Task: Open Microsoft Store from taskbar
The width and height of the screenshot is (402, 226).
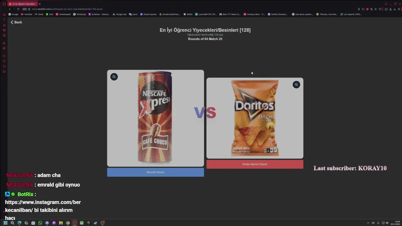Action: click(x=33, y=223)
